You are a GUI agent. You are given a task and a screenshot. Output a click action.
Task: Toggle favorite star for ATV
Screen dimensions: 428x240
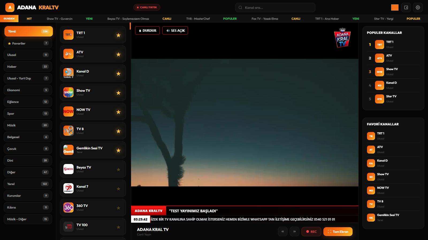pos(119,54)
